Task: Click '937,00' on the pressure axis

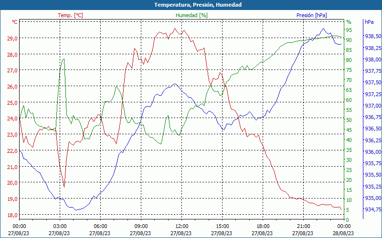Action: click(373, 106)
